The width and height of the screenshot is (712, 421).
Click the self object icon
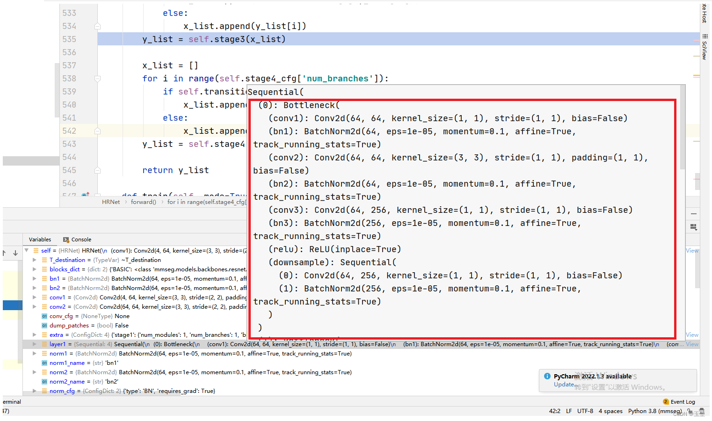point(36,251)
